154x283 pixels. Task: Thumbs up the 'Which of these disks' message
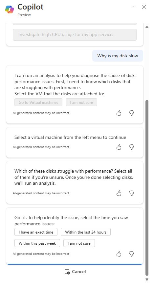[x=119, y=193]
